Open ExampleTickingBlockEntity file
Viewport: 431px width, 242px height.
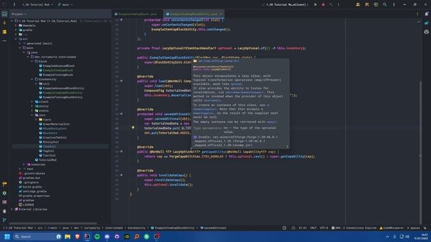[63, 97]
